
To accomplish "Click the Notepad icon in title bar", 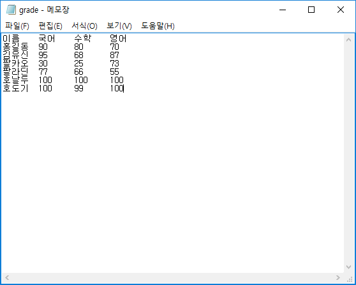I will coord(11,10).
